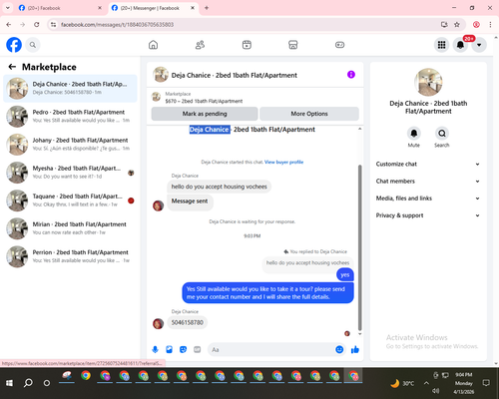Open Windows taskbar search
The height and width of the screenshot is (399, 499).
click(x=28, y=383)
